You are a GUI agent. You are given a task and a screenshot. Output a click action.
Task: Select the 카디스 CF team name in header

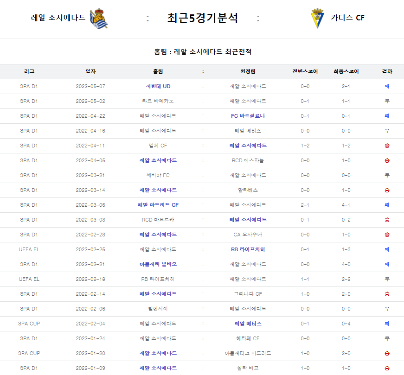pyautogui.click(x=347, y=18)
